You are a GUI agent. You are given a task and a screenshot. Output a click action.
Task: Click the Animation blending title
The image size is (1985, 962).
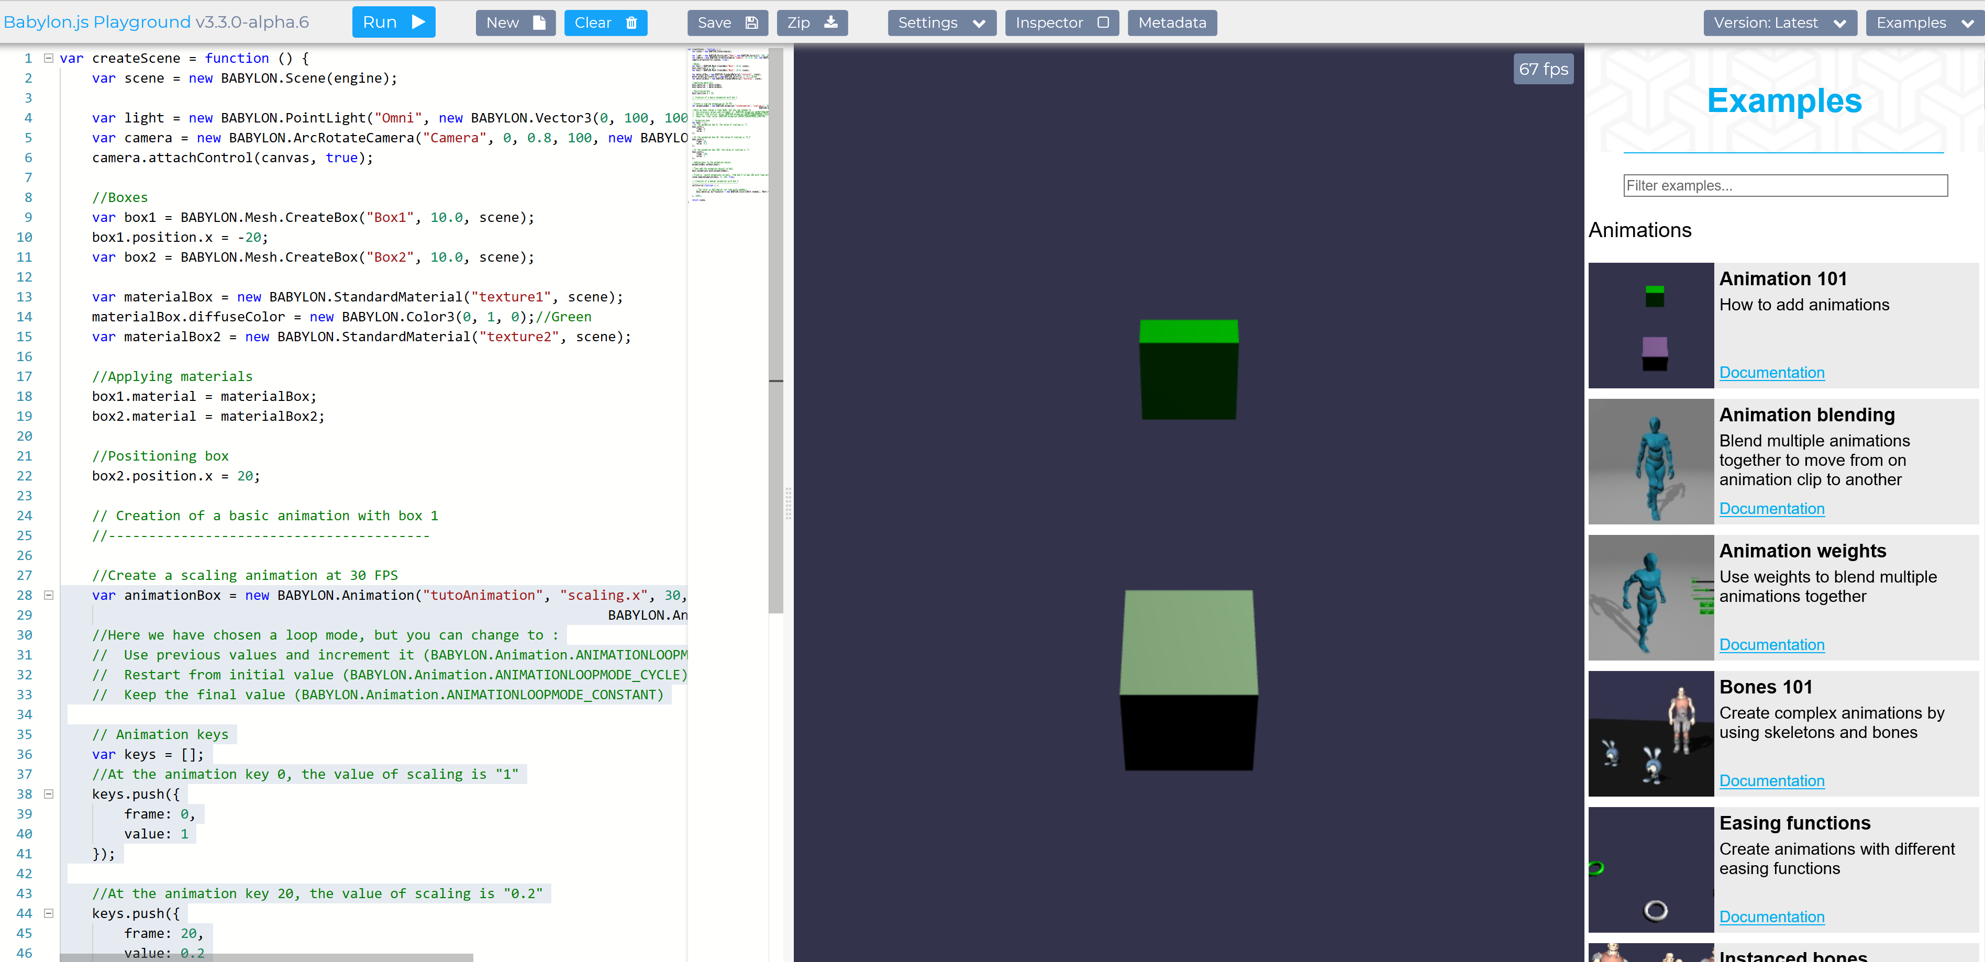pyautogui.click(x=1806, y=415)
